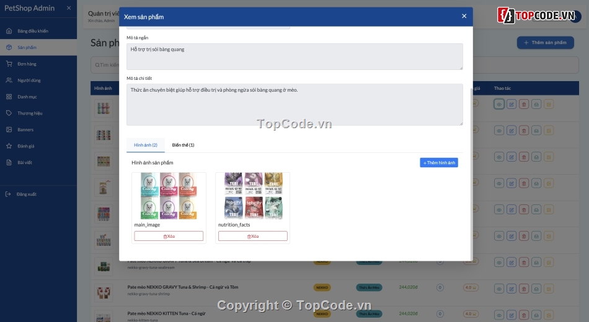Viewport: 589px width, 322px height.
Task: Focus the Mô tả ngắn text area
Action: click(x=294, y=56)
